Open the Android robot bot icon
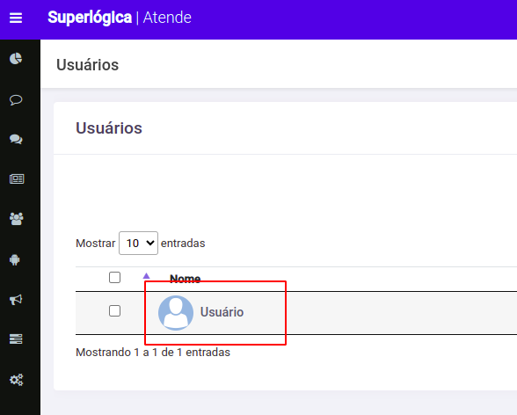 (x=15, y=259)
